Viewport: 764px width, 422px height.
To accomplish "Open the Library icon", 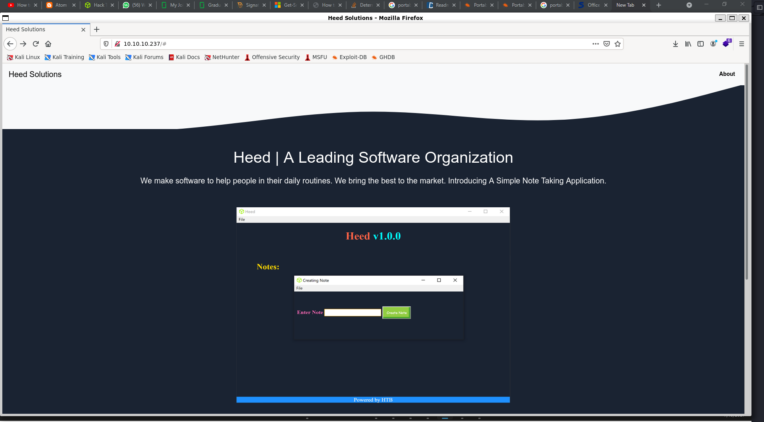I will pyautogui.click(x=688, y=44).
